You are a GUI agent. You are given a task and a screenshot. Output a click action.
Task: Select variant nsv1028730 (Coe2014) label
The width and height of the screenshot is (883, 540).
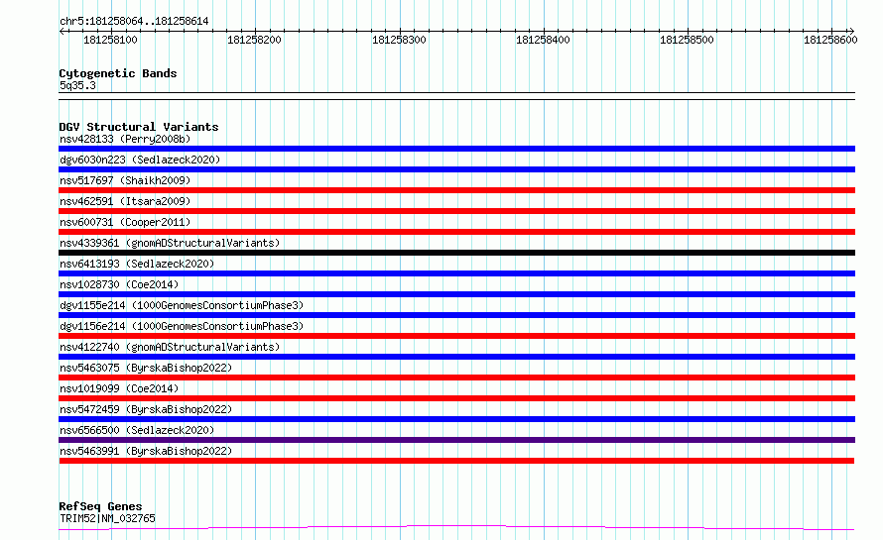119,284
